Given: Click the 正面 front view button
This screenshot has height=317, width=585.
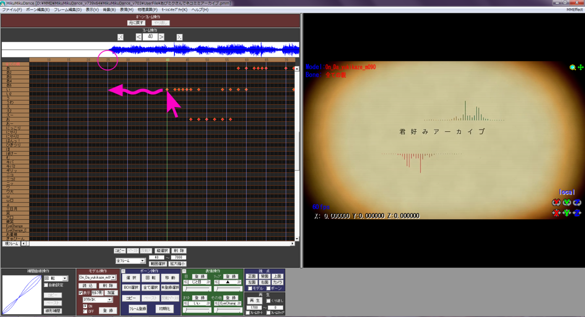Looking at the screenshot, I should point(252,276).
